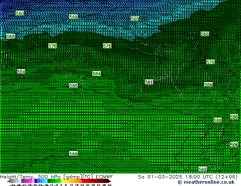Click the '-54' legend value
Screen dimensions: 241x186
[x=12, y=185]
